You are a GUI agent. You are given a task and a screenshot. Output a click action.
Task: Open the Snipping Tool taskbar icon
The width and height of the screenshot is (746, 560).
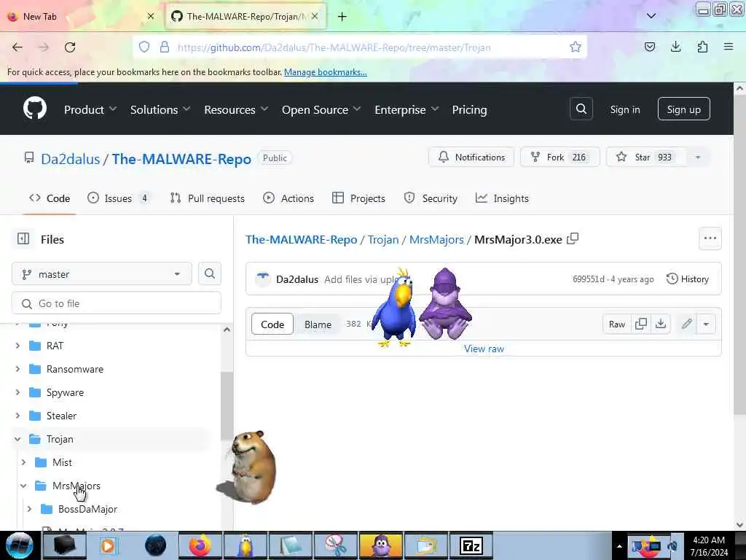point(336,545)
